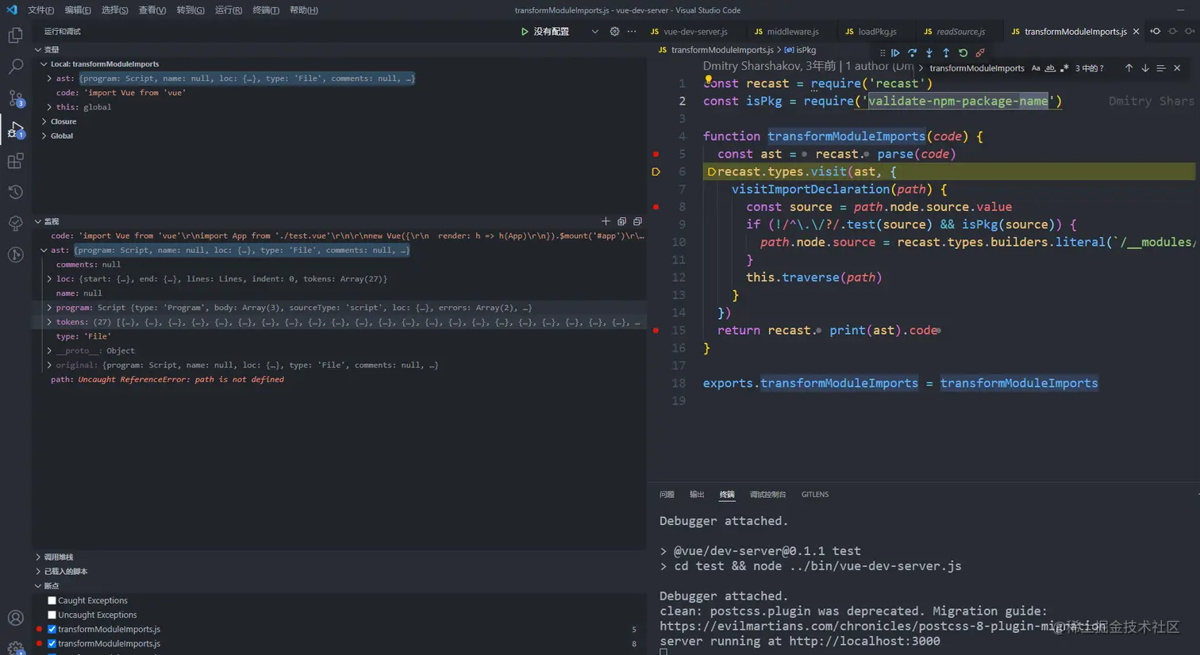This screenshot has width=1200, height=655.
Task: Open the 文件(F) menu
Action: 40,10
